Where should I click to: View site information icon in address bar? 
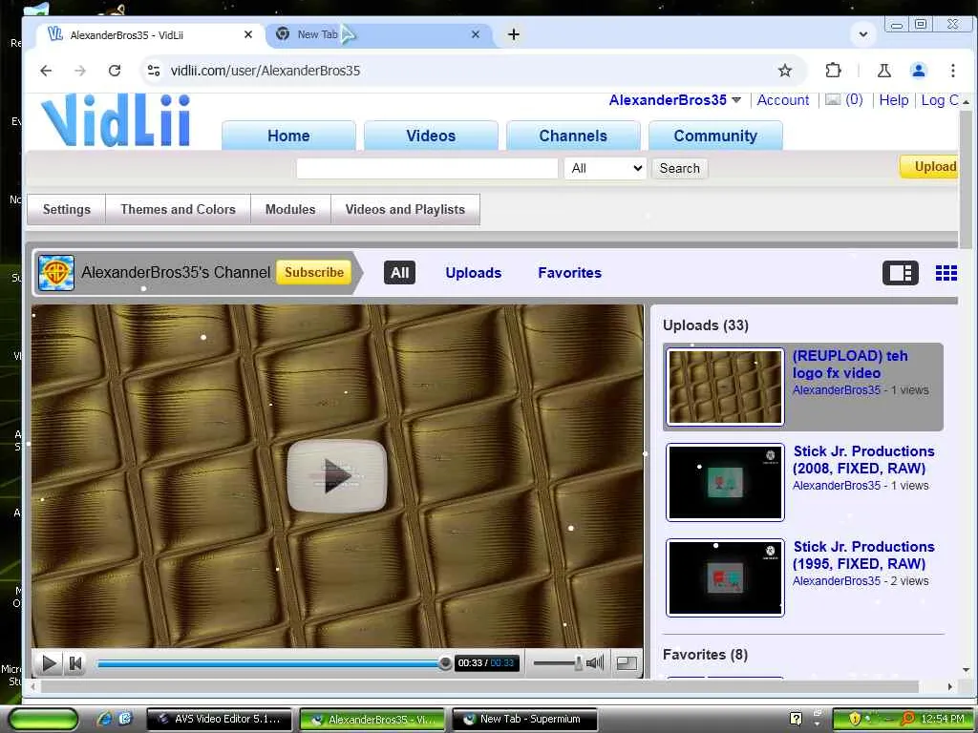pyautogui.click(x=154, y=71)
